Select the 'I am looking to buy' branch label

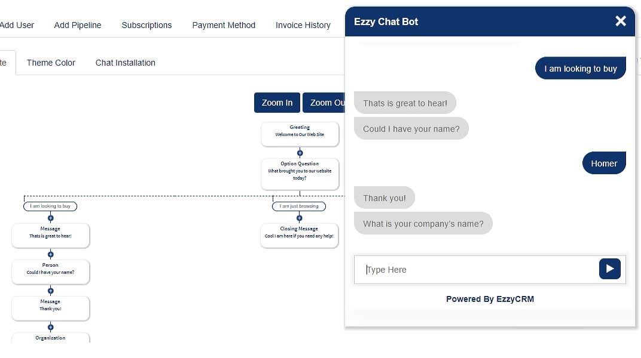tap(50, 206)
